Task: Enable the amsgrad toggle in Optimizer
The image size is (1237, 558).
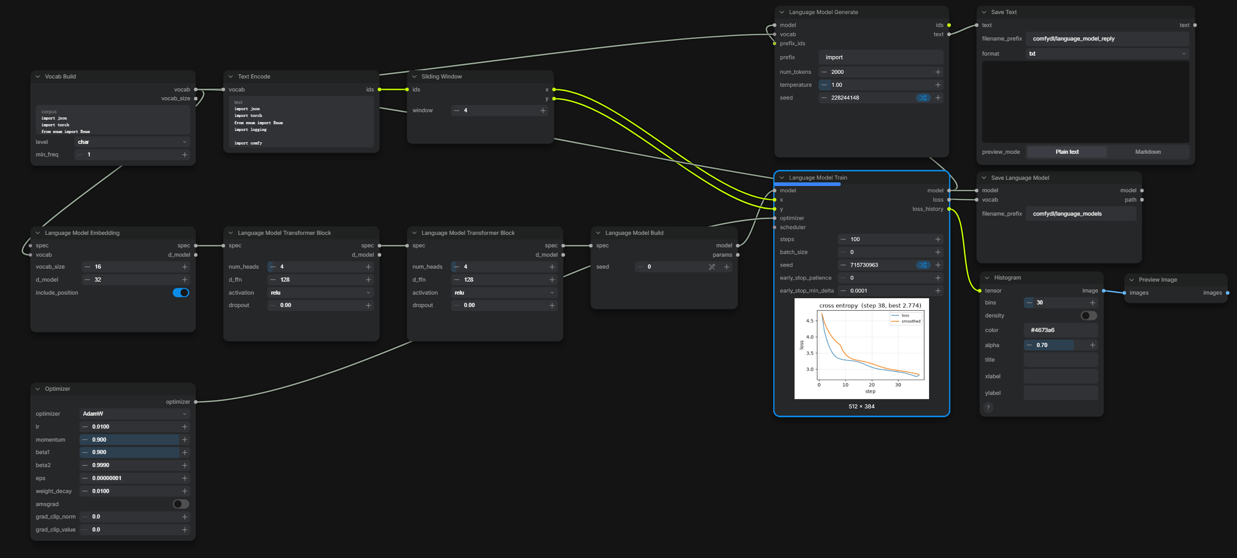Action: (181, 504)
